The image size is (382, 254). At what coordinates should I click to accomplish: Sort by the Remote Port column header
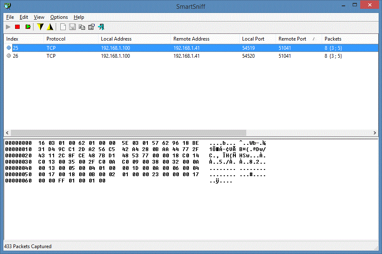click(x=299, y=39)
